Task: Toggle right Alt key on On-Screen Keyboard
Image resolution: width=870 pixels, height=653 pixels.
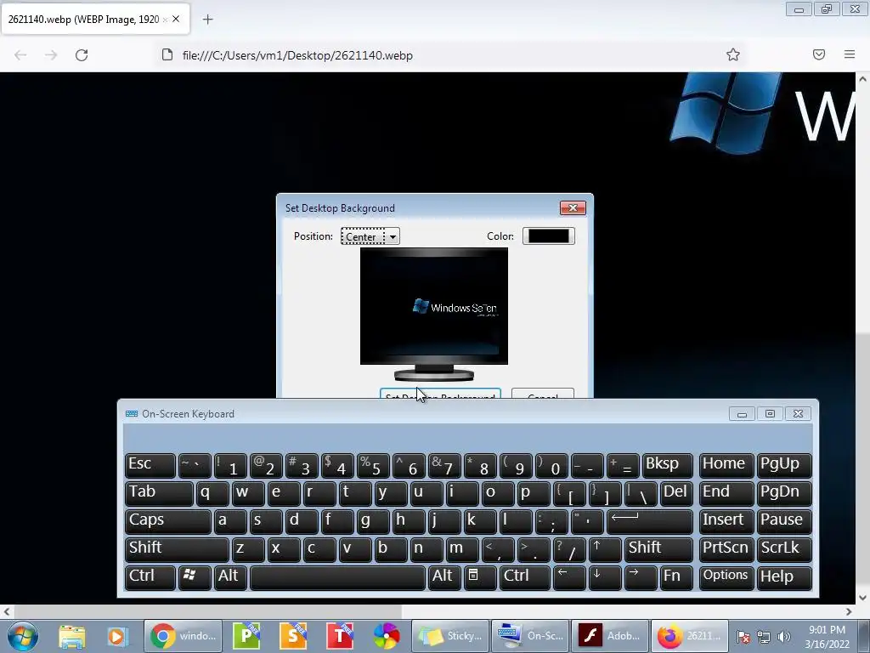Action: pyautogui.click(x=443, y=576)
